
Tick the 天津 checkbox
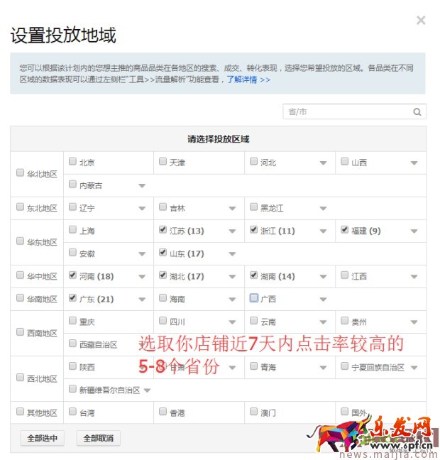coord(163,161)
